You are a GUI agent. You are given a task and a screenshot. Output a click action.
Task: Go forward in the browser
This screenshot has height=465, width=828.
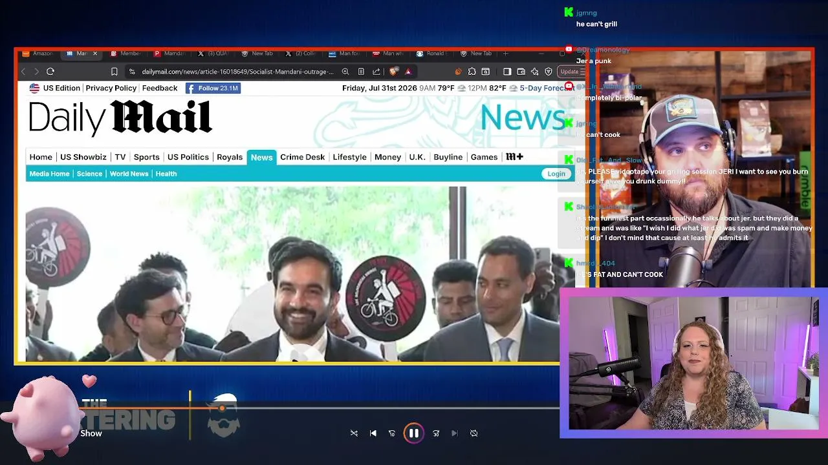coord(36,72)
